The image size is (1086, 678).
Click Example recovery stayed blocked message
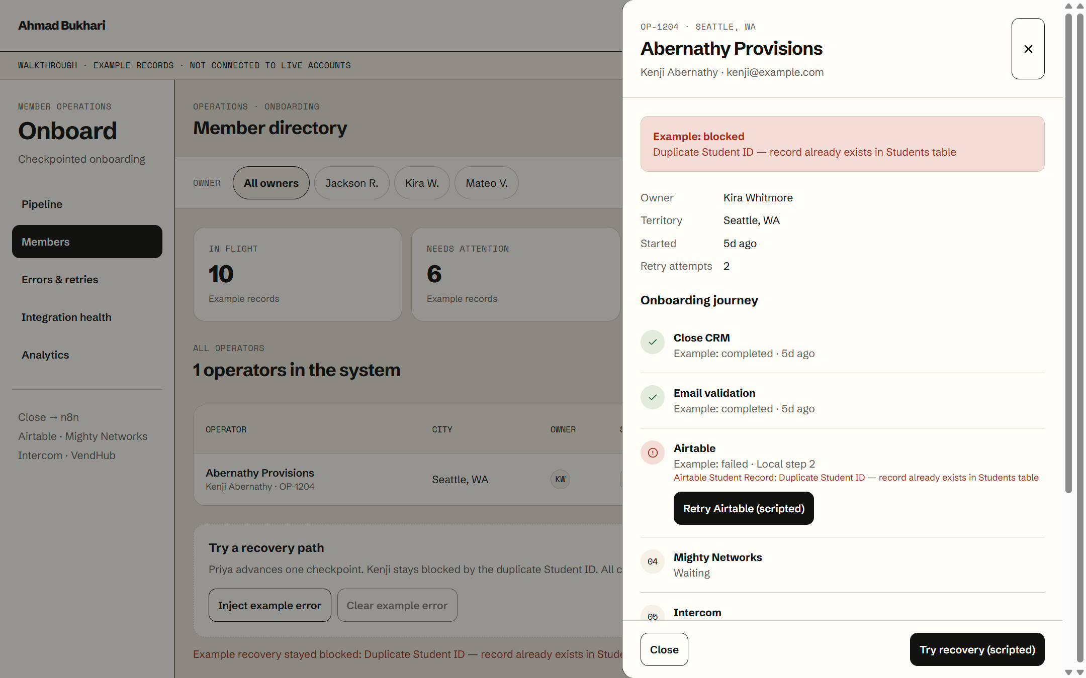coord(408,654)
